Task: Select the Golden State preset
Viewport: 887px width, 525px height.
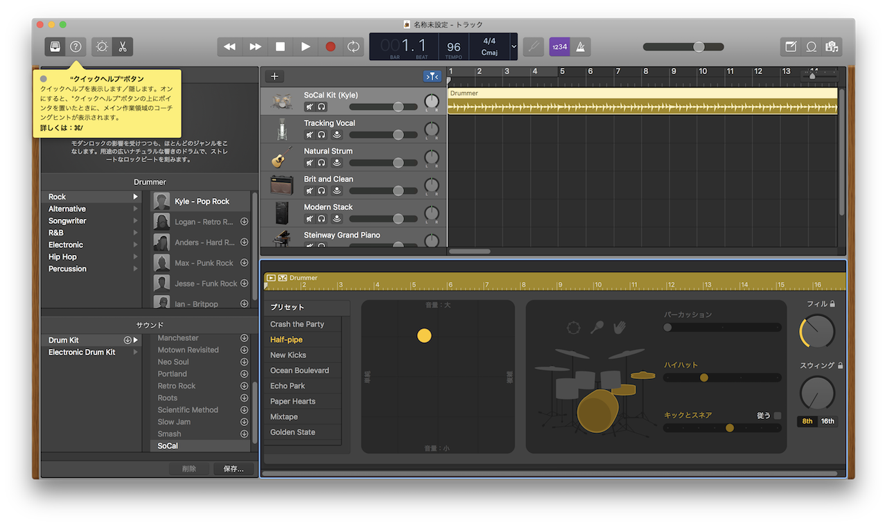Action: coord(302,432)
